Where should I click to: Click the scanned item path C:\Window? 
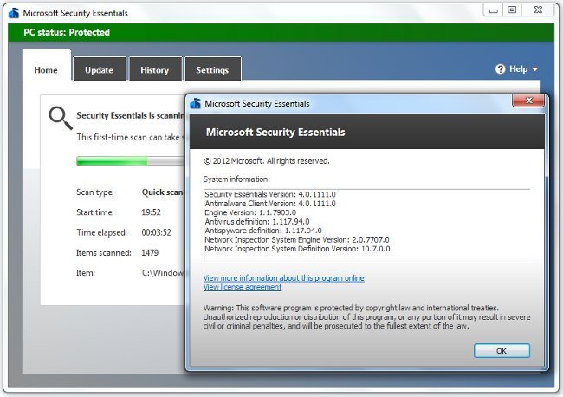(164, 273)
